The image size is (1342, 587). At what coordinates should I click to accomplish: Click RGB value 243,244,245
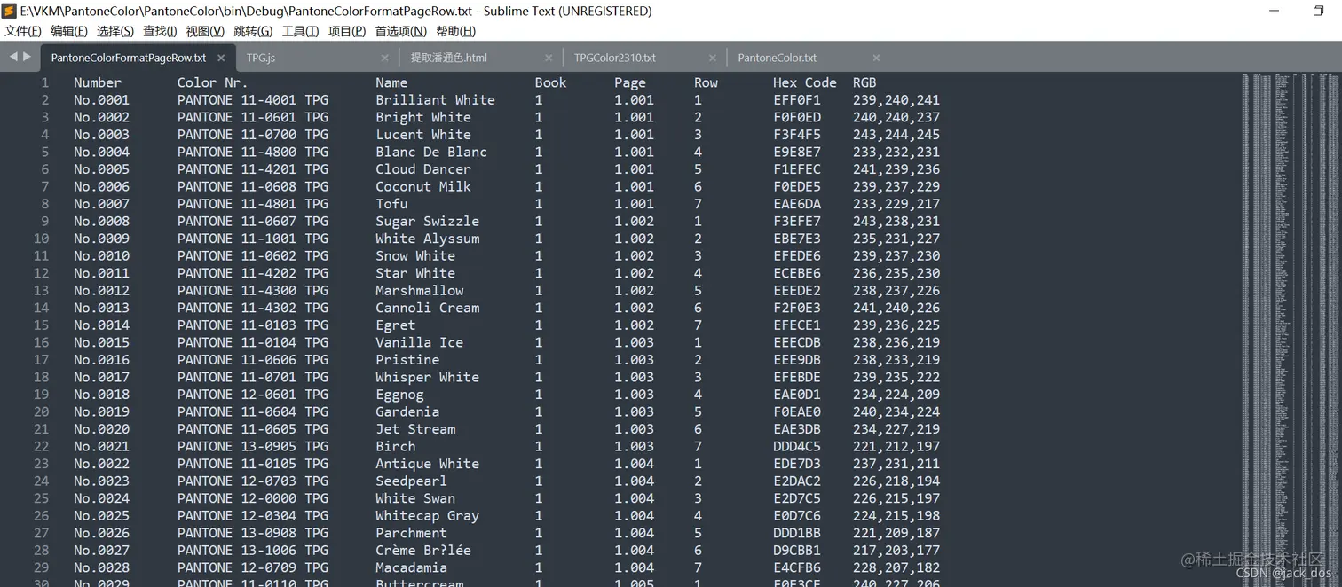(896, 135)
